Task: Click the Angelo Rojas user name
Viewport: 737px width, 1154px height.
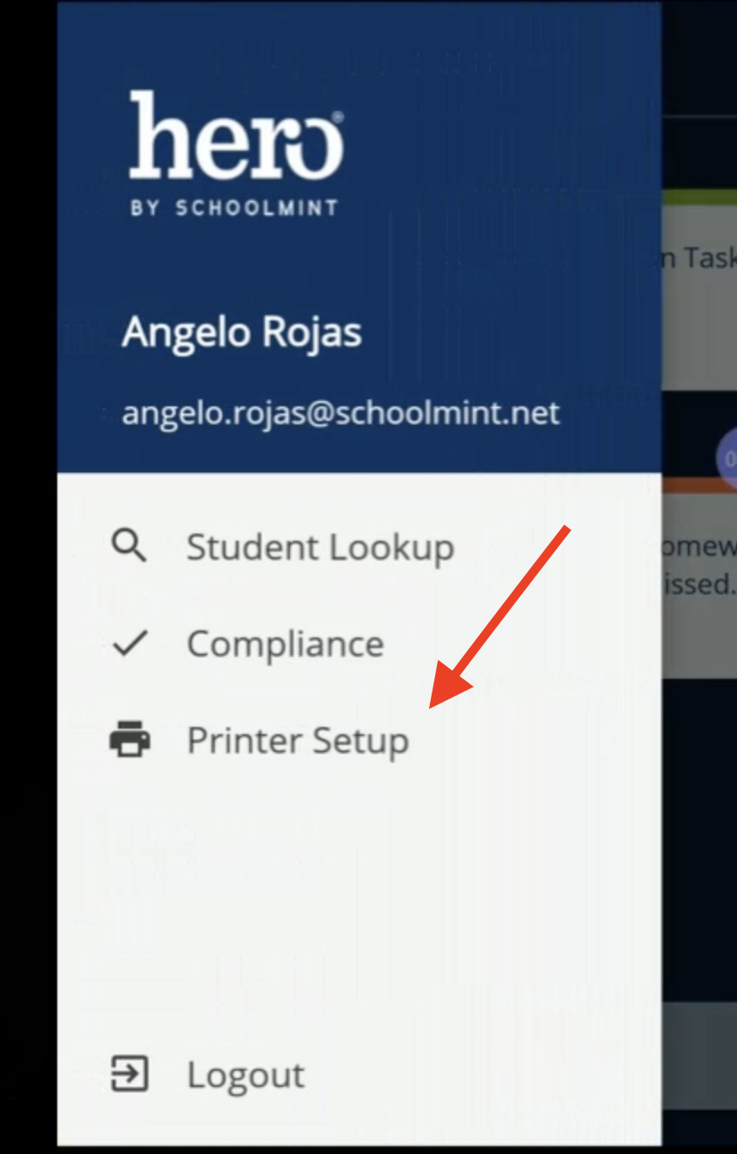Action: click(242, 333)
